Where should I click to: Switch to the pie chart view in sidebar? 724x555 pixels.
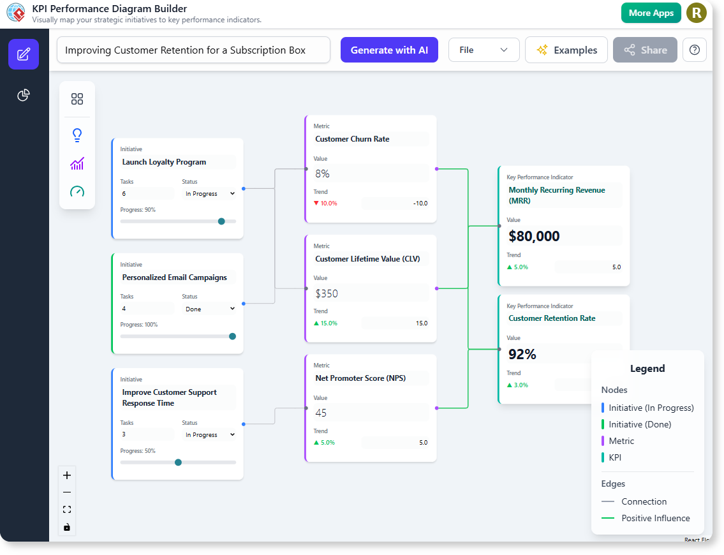point(24,94)
